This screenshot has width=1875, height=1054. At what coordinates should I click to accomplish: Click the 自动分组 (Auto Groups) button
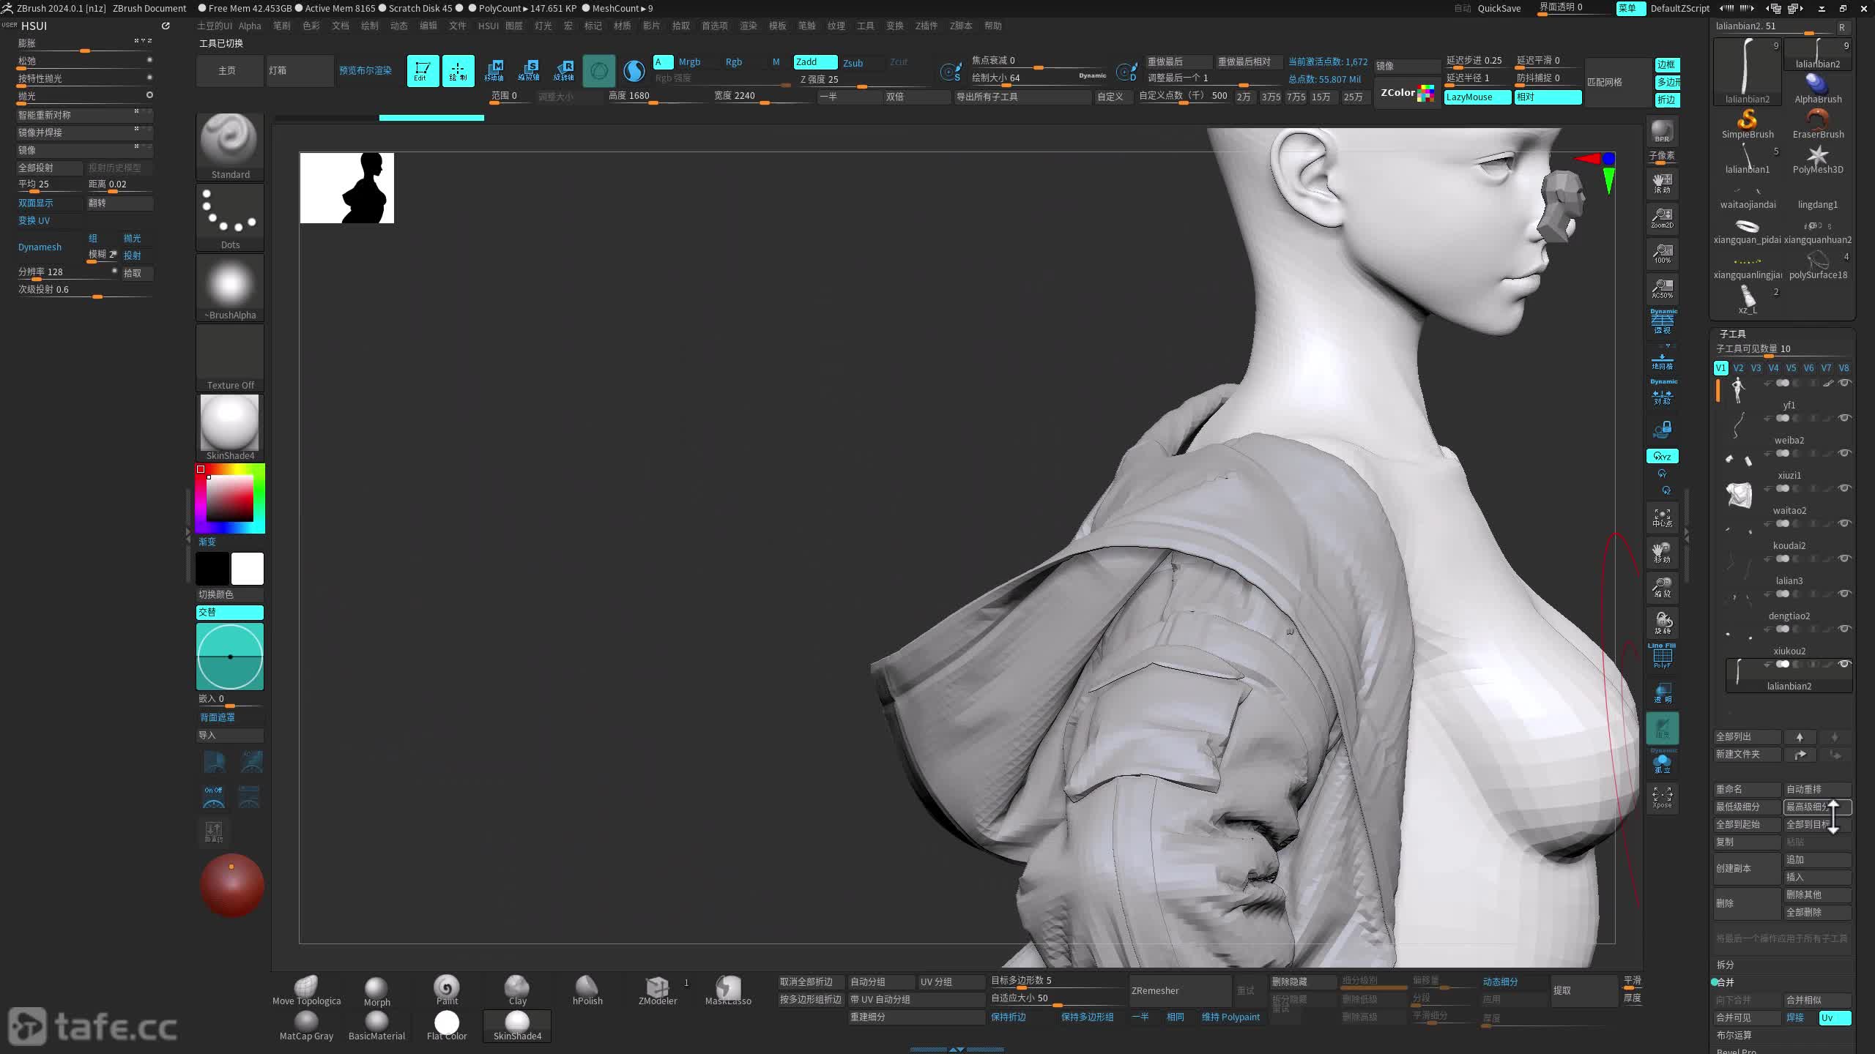[881, 982]
